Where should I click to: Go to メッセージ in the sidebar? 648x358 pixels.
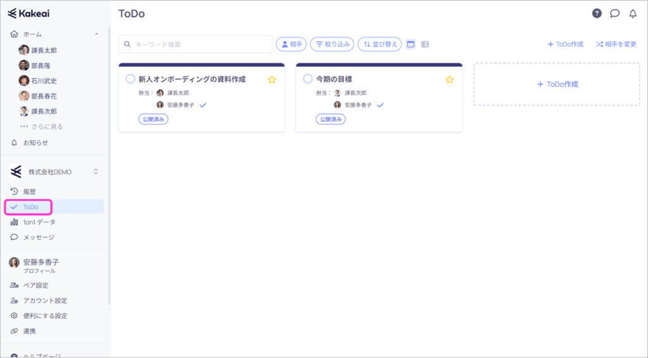click(39, 237)
